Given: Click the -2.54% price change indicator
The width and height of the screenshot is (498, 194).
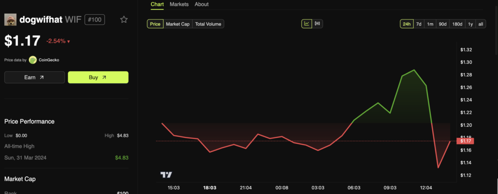Looking at the screenshot, I should (x=58, y=41).
